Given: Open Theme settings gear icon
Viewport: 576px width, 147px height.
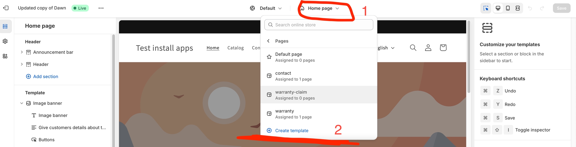Looking at the screenshot, I should point(5,41).
